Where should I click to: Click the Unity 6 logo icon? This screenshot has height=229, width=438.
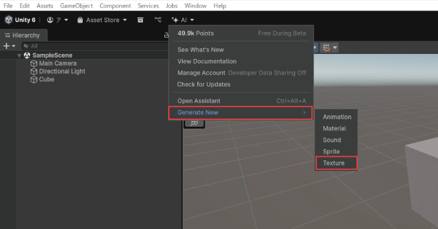click(x=9, y=20)
